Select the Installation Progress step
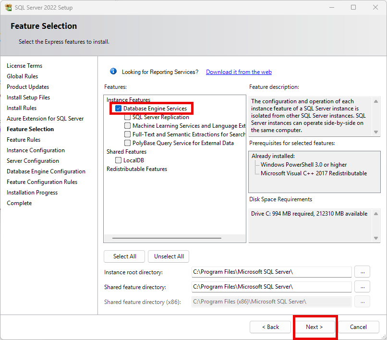The height and width of the screenshot is (340, 387). (x=32, y=193)
